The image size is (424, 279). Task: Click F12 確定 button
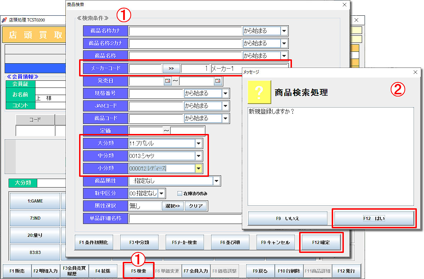point(321,242)
